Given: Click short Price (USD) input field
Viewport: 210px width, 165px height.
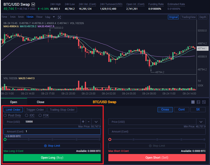Looking at the screenshot, I should pyautogui.click(x=152, y=122).
